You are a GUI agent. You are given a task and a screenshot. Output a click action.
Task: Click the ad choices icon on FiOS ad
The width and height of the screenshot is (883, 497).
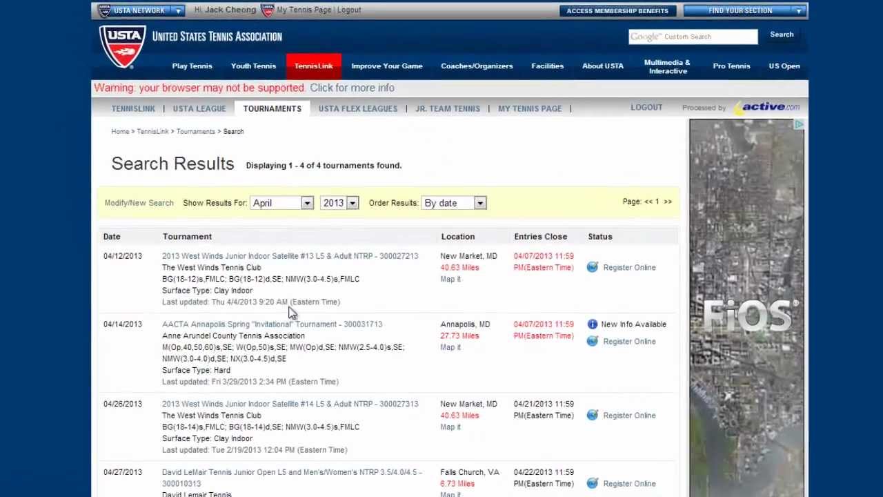point(798,125)
